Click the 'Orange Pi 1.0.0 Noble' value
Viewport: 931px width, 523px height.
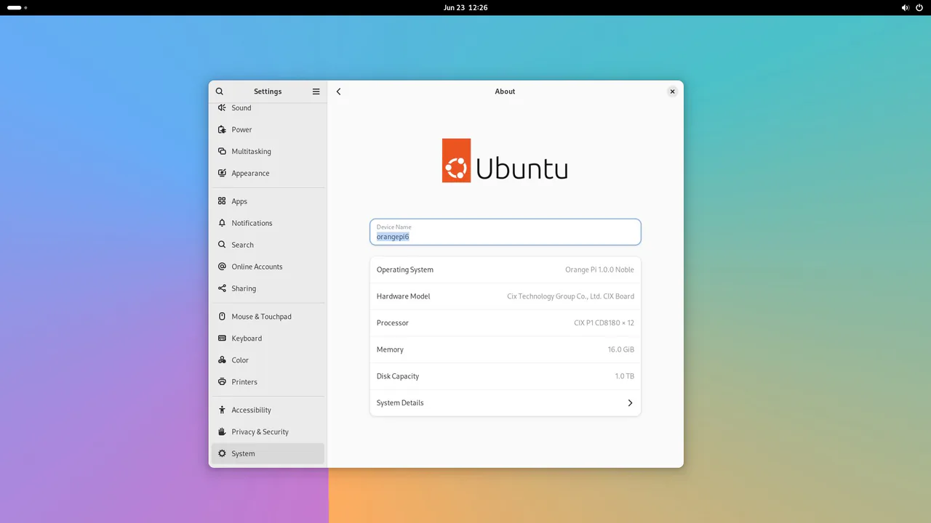coord(599,269)
